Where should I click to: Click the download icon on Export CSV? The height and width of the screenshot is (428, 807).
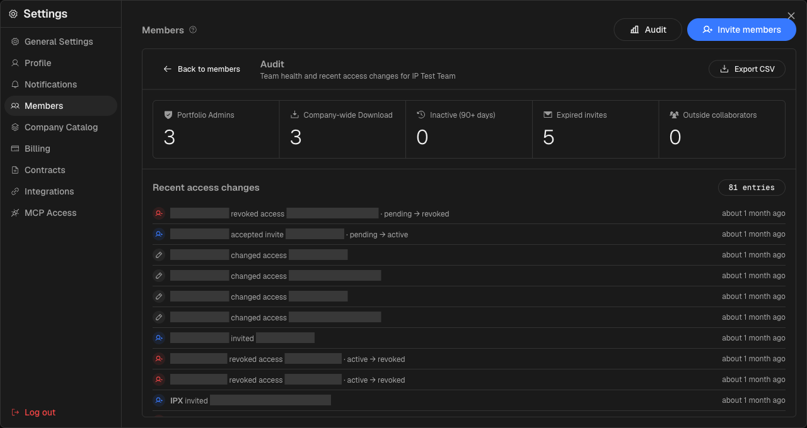(724, 69)
